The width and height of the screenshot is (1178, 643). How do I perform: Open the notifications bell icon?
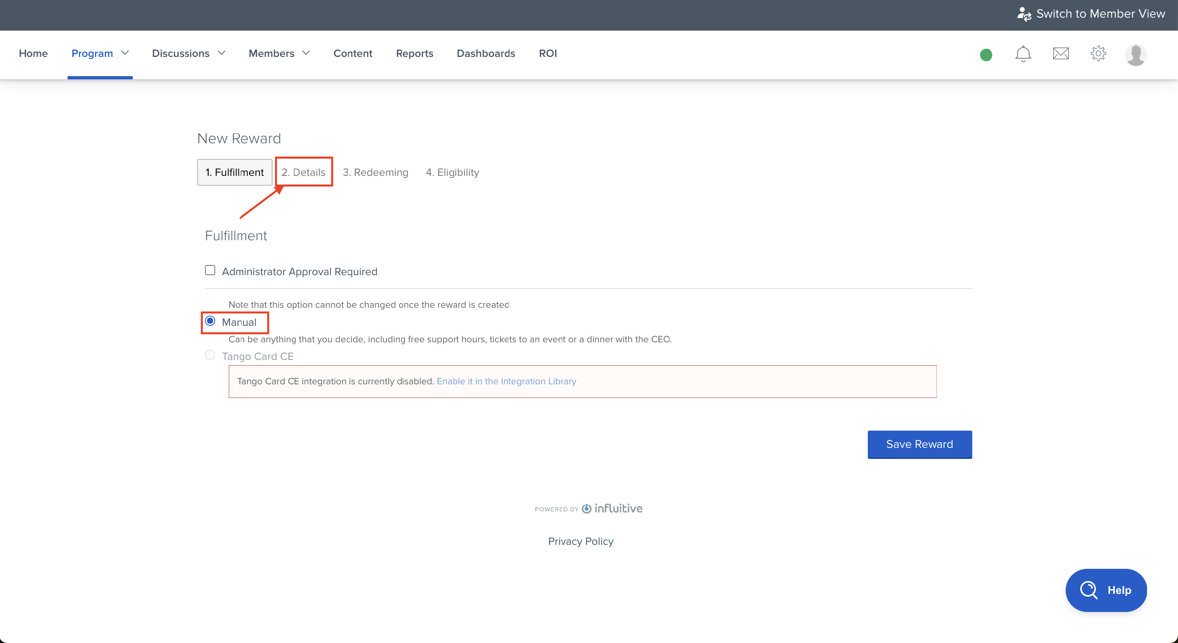[x=1023, y=54]
